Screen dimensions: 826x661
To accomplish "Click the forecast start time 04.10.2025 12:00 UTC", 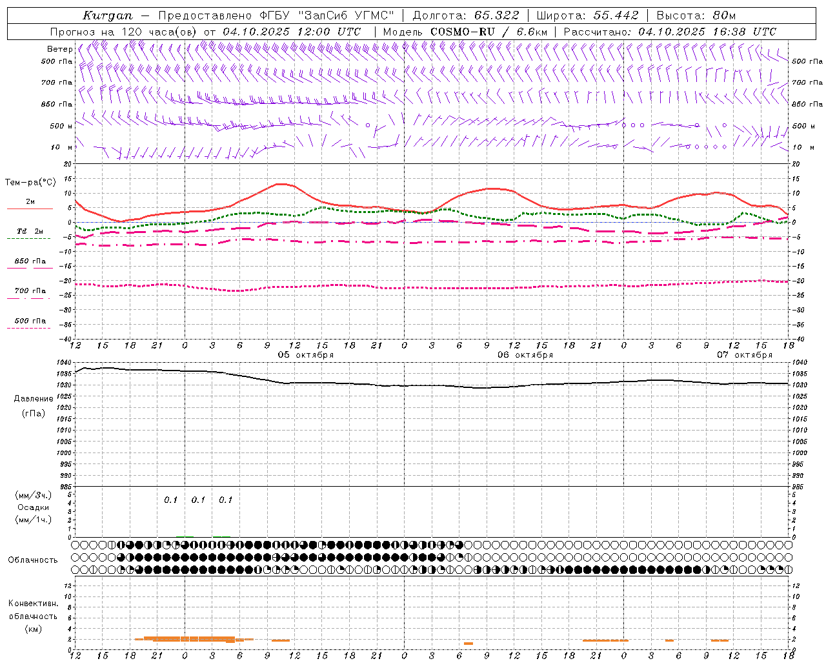I will 292,32.
